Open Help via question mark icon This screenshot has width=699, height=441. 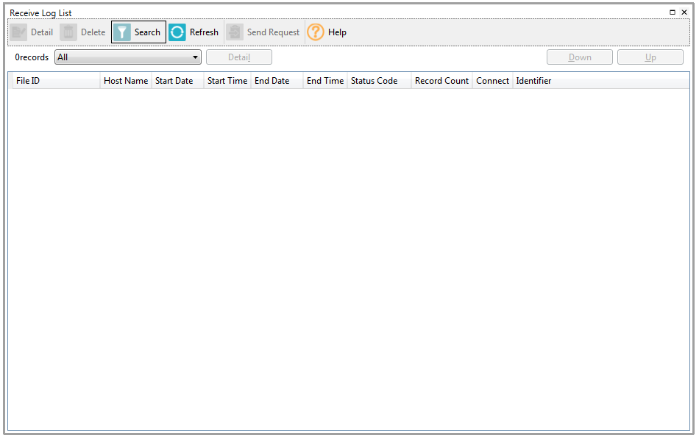tap(316, 32)
